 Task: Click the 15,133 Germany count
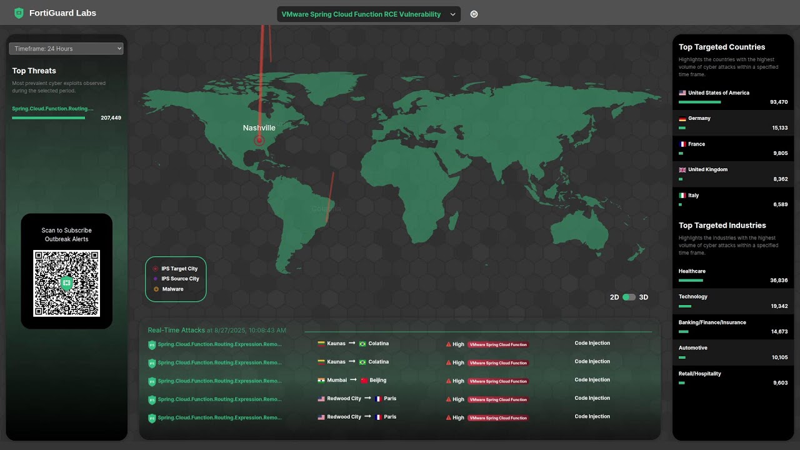tap(779, 127)
